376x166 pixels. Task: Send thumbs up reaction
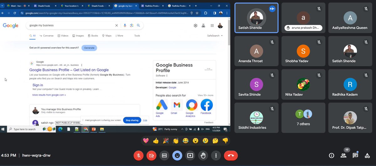(156, 141)
